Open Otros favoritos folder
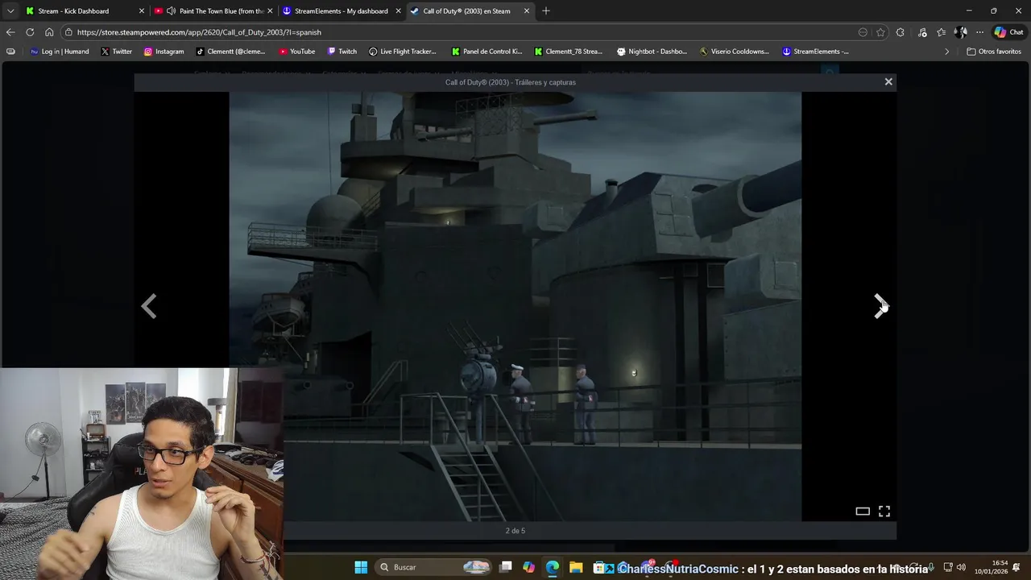Viewport: 1031px width, 580px height. (x=994, y=52)
